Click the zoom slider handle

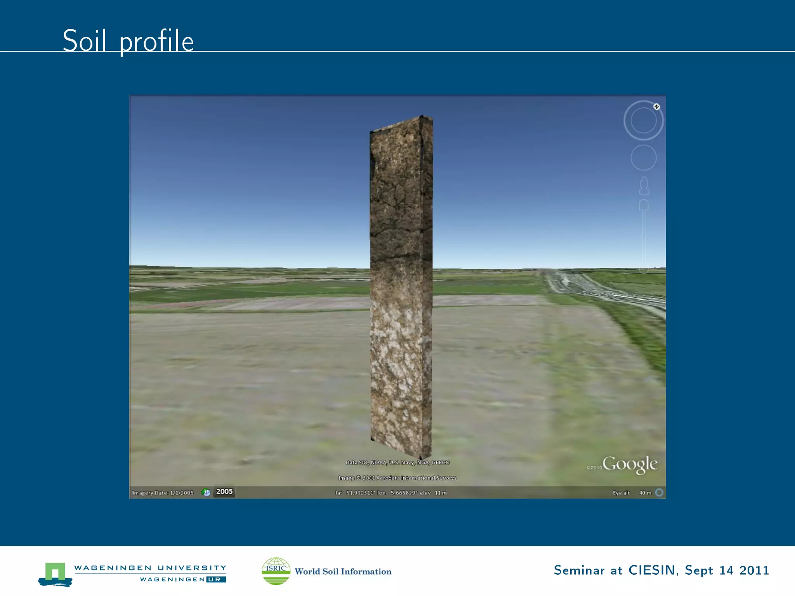point(644,236)
